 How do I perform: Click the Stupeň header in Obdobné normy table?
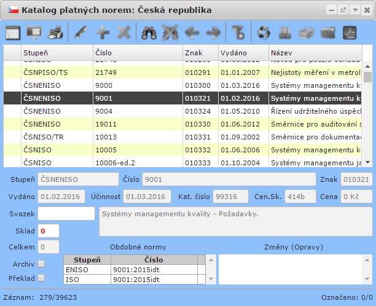pos(87,260)
